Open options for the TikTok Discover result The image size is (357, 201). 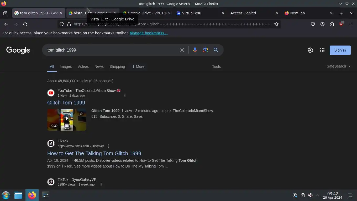(108, 146)
